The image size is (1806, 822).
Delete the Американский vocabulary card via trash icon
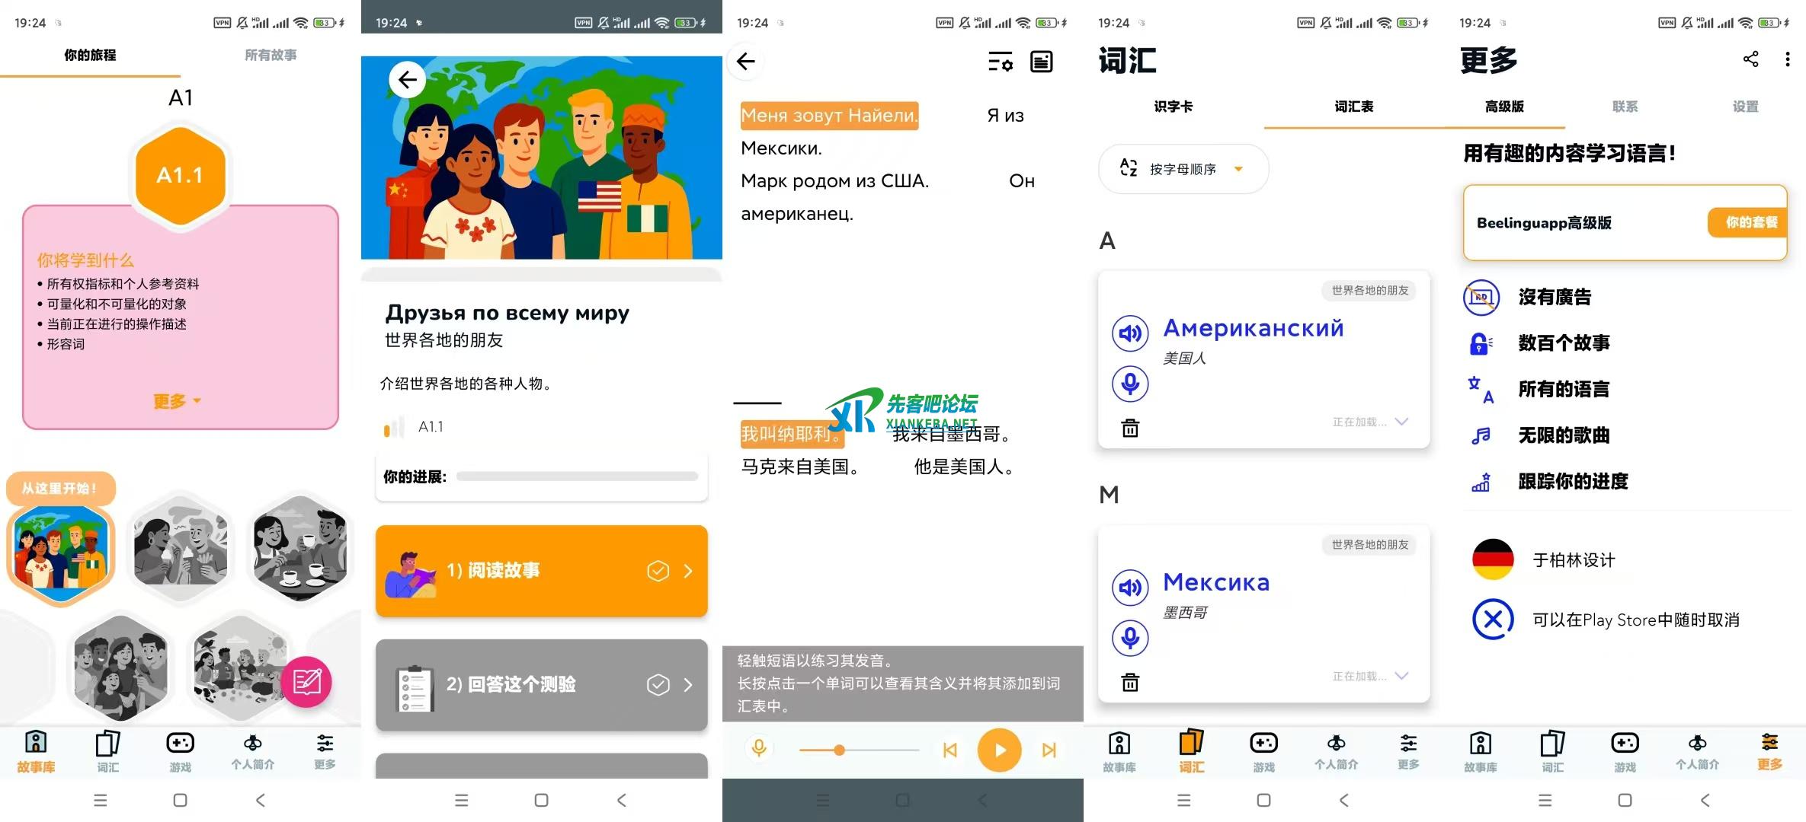[x=1130, y=427]
